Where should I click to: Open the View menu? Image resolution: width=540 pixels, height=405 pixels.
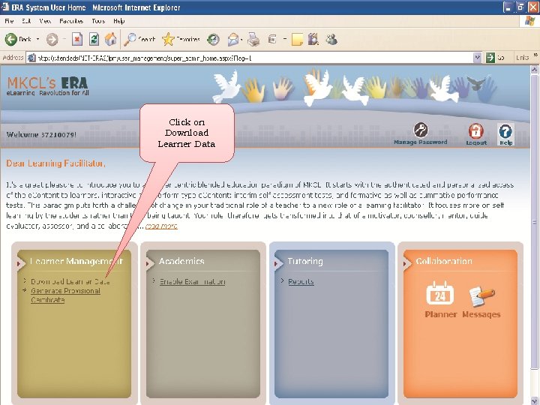(x=45, y=21)
